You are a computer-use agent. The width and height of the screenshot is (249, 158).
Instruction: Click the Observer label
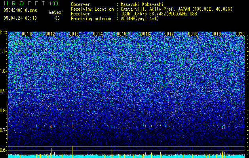click(80, 4)
